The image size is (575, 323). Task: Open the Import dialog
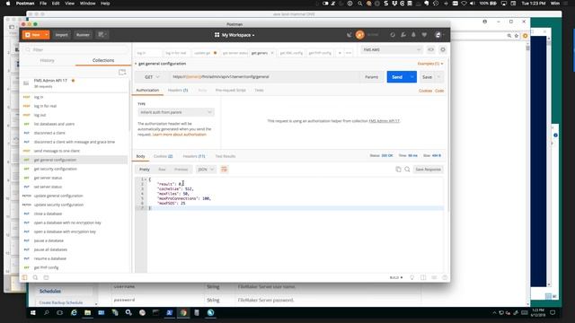click(61, 35)
